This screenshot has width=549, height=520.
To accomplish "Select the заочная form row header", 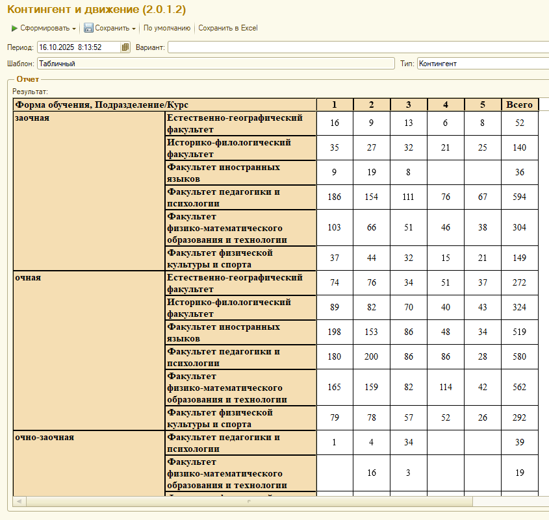I will tap(32, 118).
